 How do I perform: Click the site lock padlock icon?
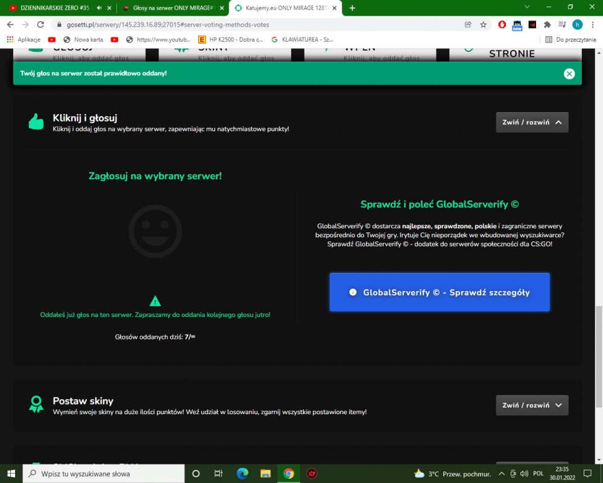[x=59, y=25]
